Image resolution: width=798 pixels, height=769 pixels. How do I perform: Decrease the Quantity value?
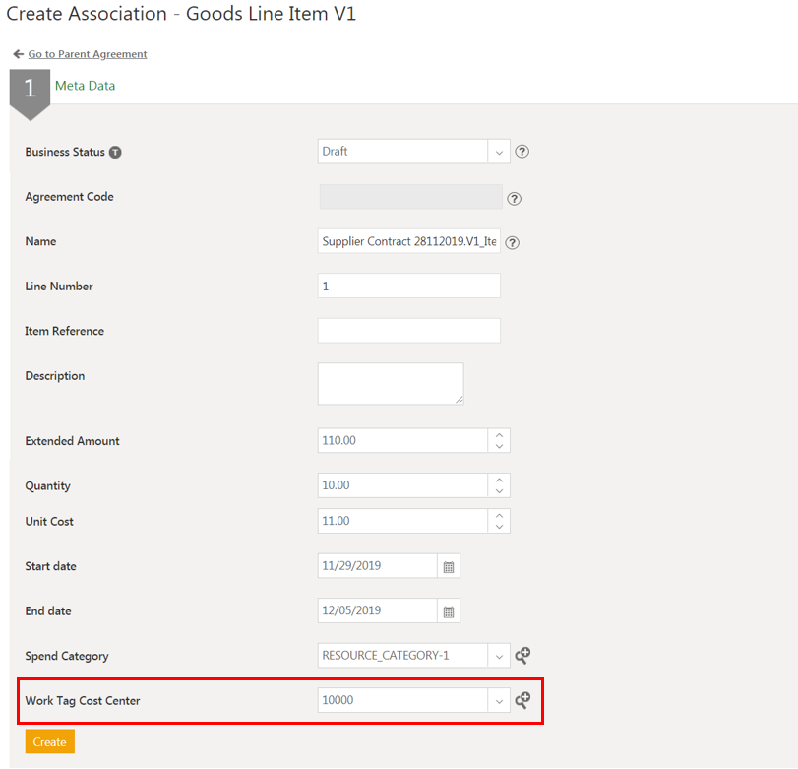(499, 491)
